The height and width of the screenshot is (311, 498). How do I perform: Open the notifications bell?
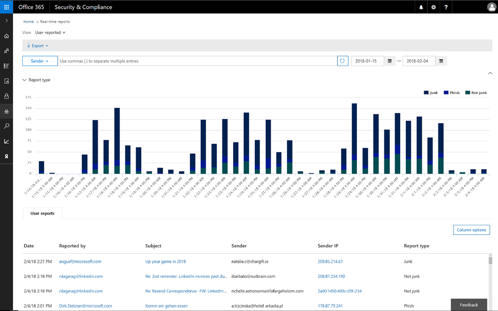point(421,7)
